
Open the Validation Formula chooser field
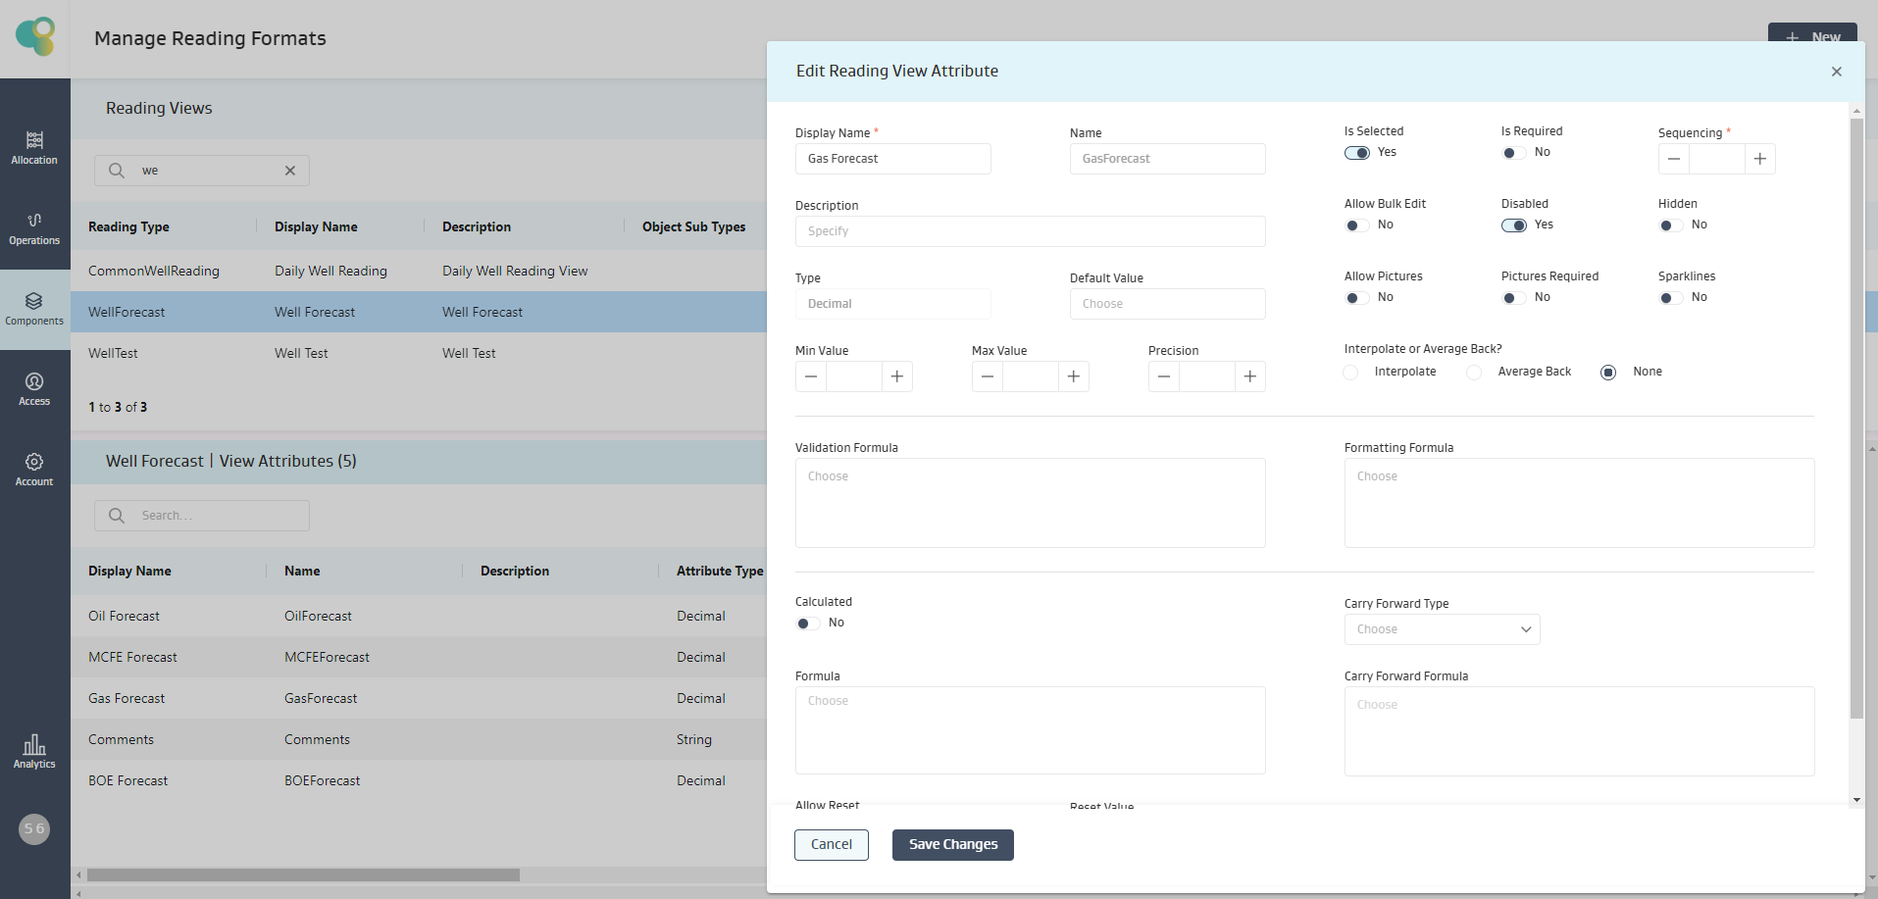coord(1030,502)
